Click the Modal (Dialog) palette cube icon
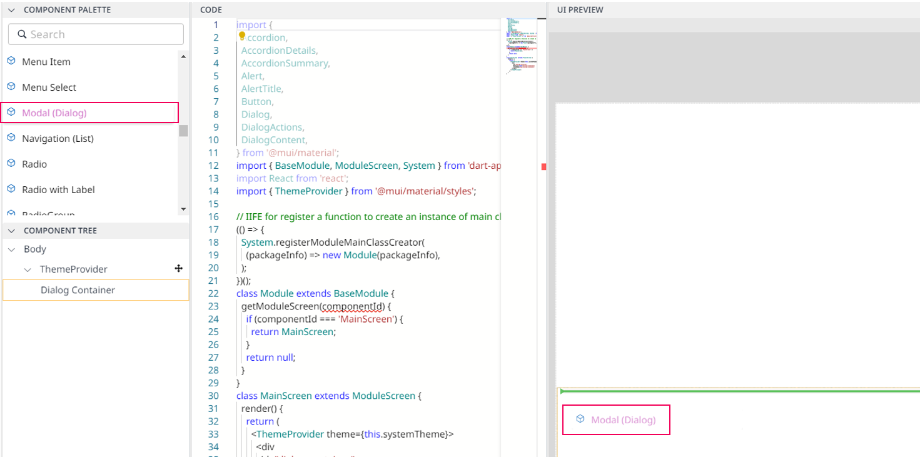This screenshot has height=457, width=920. [x=11, y=113]
